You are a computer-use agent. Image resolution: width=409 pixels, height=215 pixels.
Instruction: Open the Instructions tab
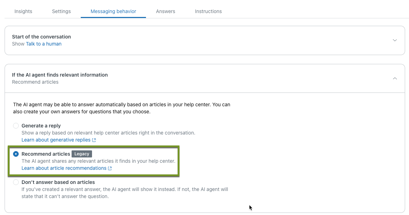208,11
